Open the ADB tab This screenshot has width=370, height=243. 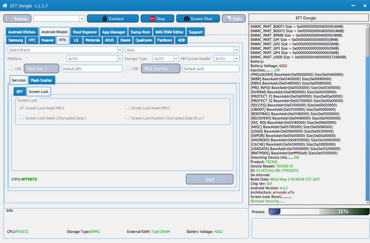coord(181,40)
